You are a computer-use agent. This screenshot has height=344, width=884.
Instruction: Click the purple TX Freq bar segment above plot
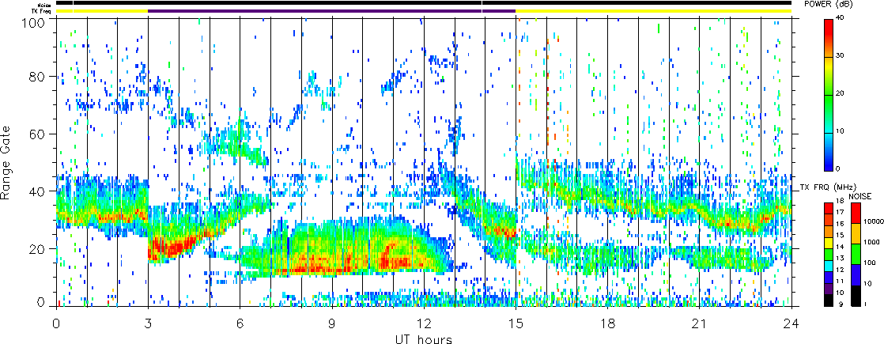pyautogui.click(x=331, y=11)
